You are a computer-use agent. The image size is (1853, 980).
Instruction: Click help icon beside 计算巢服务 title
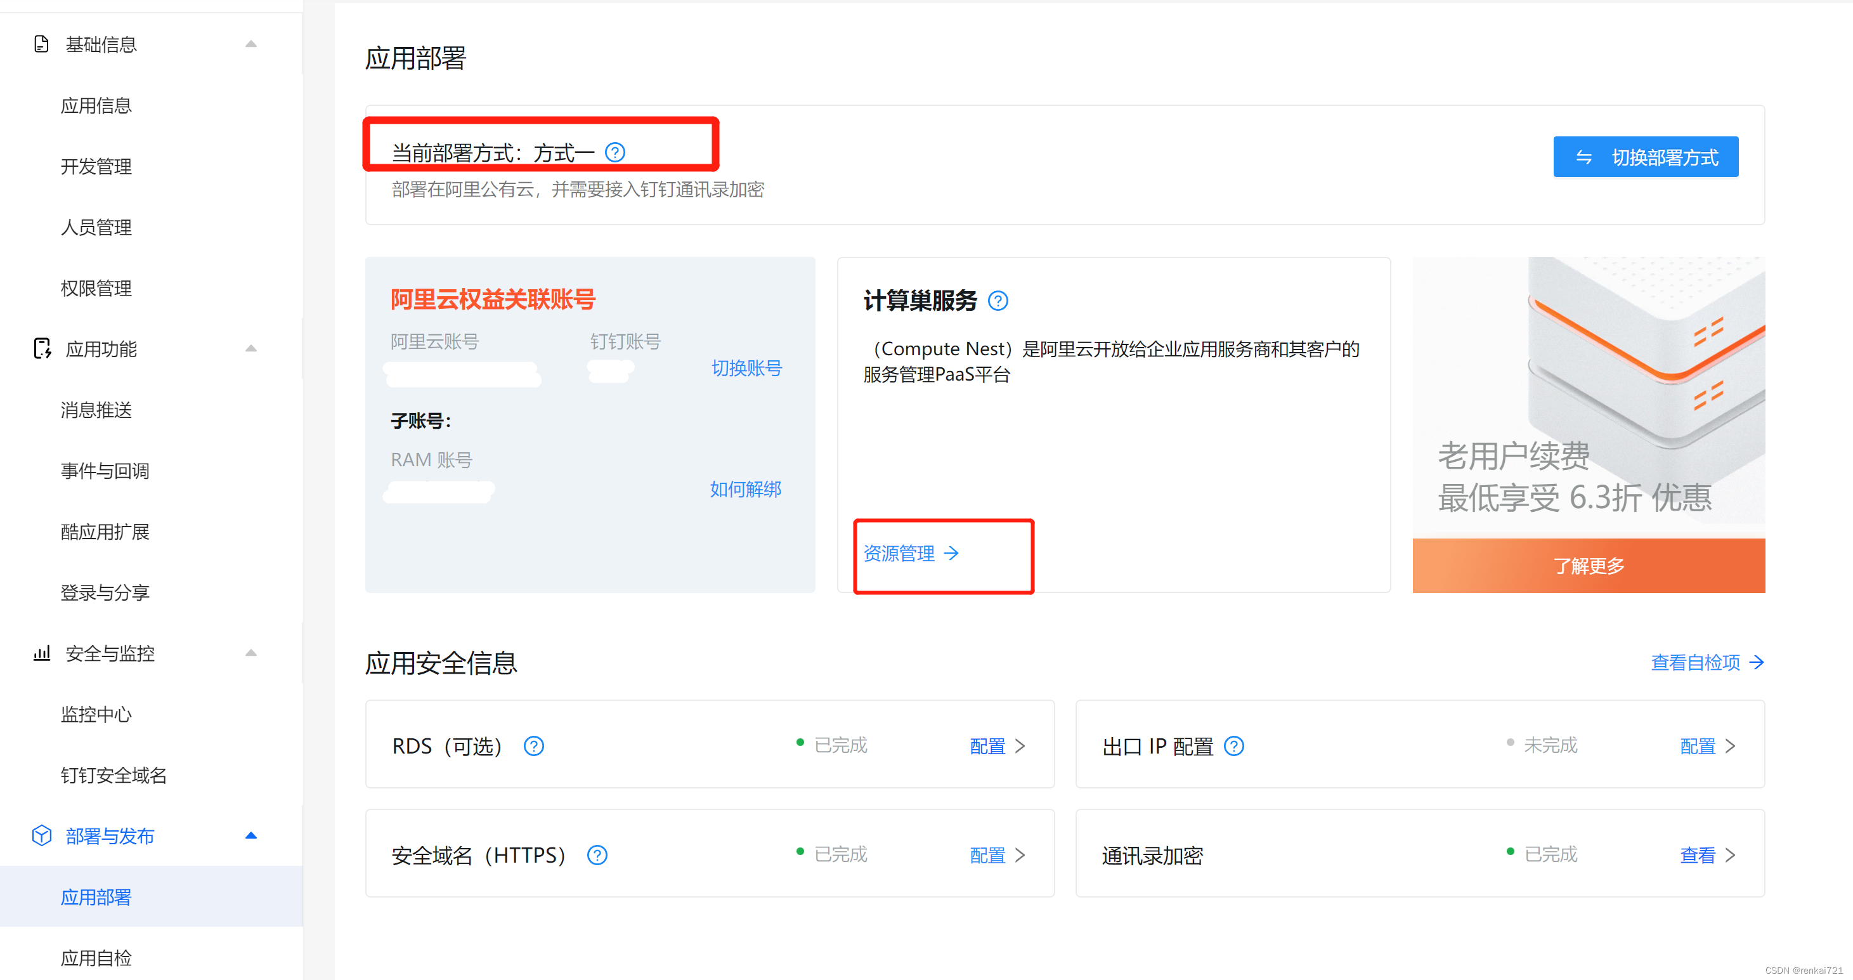[x=998, y=301]
